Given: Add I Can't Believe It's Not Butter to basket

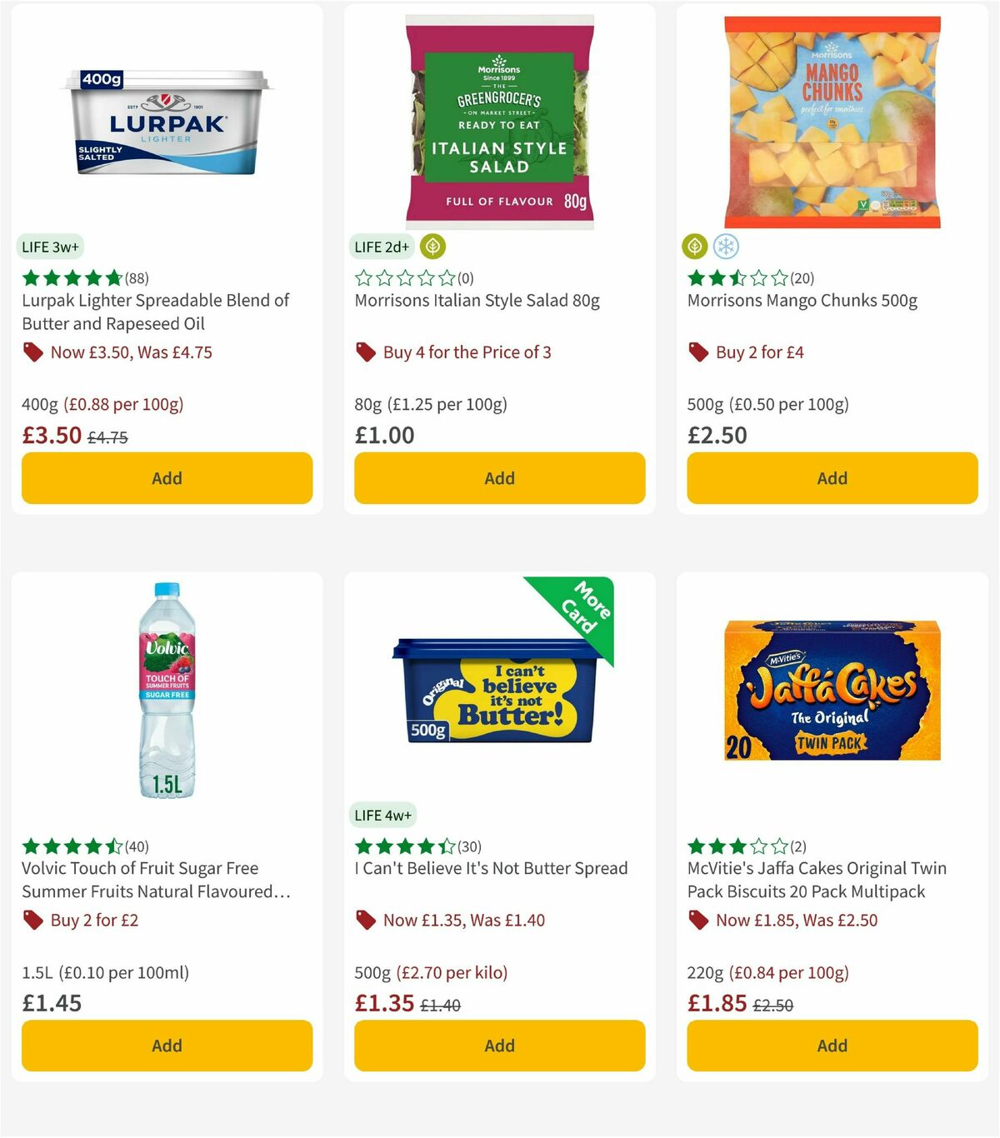Looking at the screenshot, I should point(499,1046).
